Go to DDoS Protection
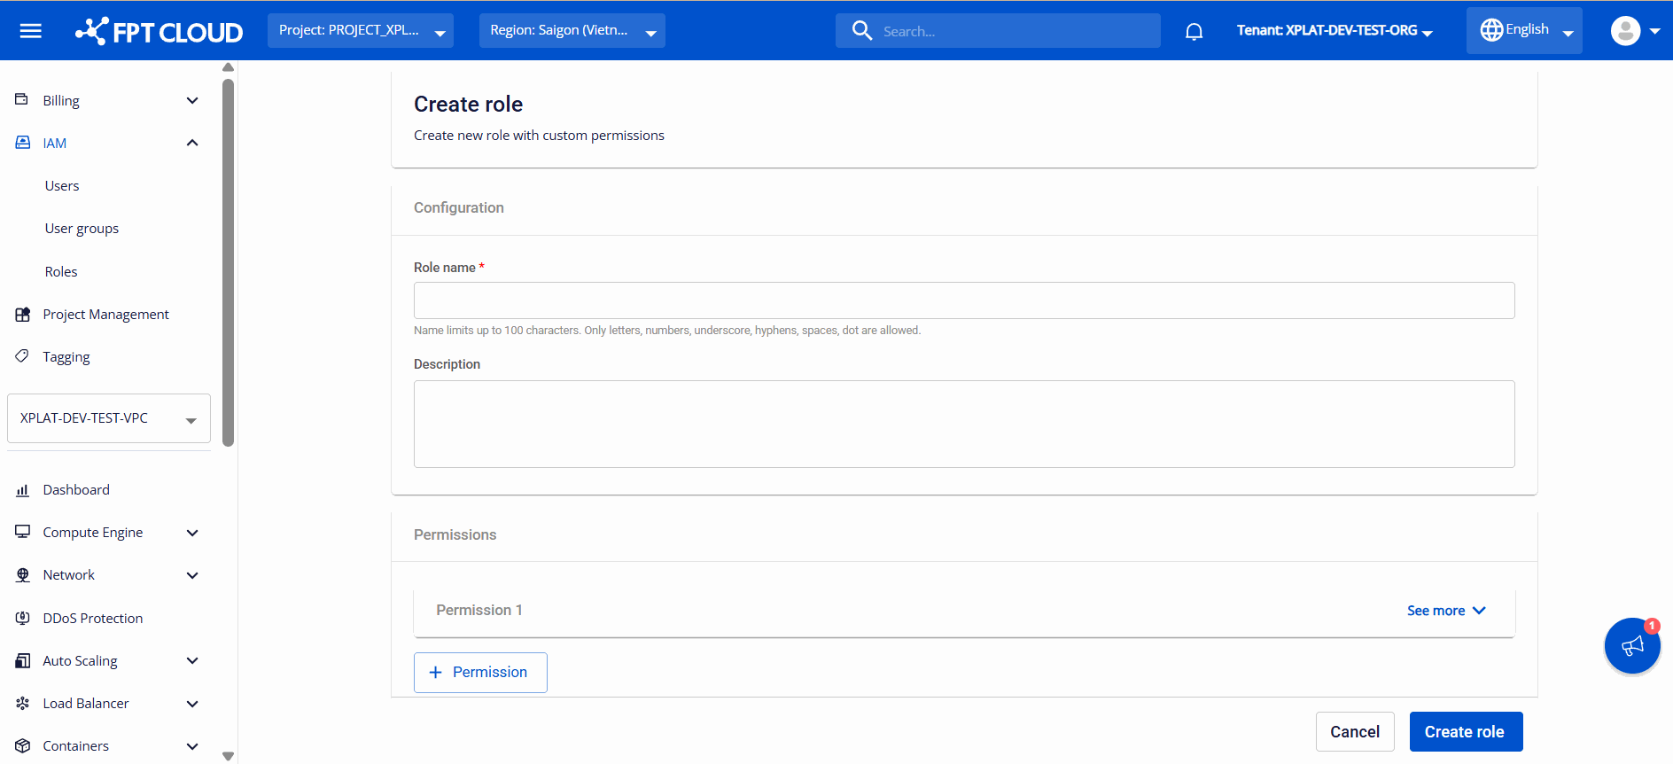Image resolution: width=1673 pixels, height=764 pixels. (93, 619)
